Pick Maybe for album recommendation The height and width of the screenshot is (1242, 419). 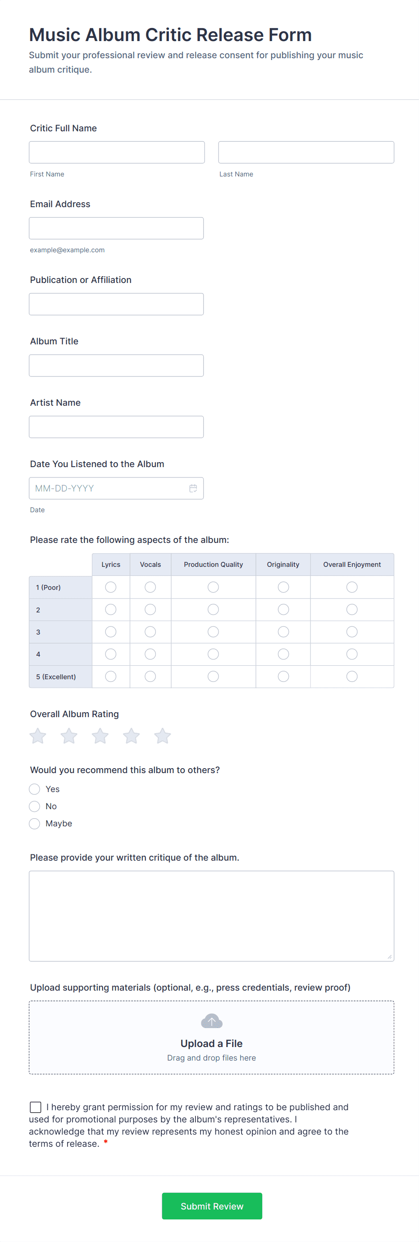pos(35,824)
